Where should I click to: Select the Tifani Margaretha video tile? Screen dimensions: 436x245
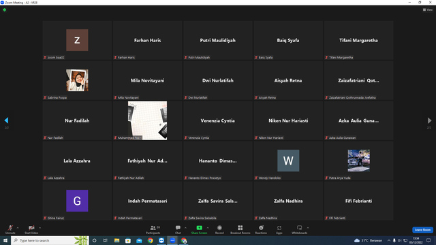coord(358,40)
